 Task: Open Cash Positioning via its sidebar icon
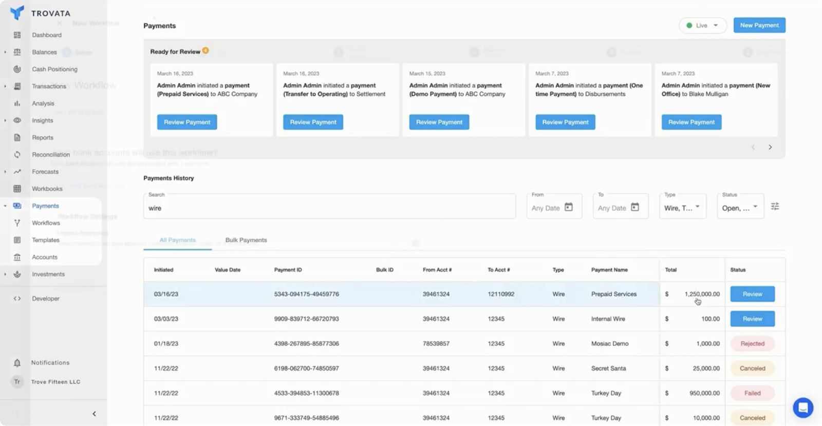pyautogui.click(x=17, y=69)
